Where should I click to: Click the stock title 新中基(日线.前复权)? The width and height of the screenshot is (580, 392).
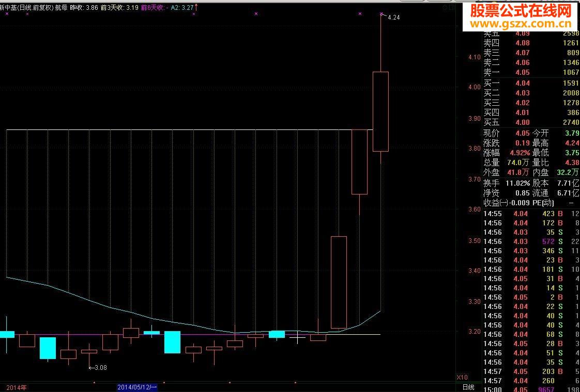27,7
